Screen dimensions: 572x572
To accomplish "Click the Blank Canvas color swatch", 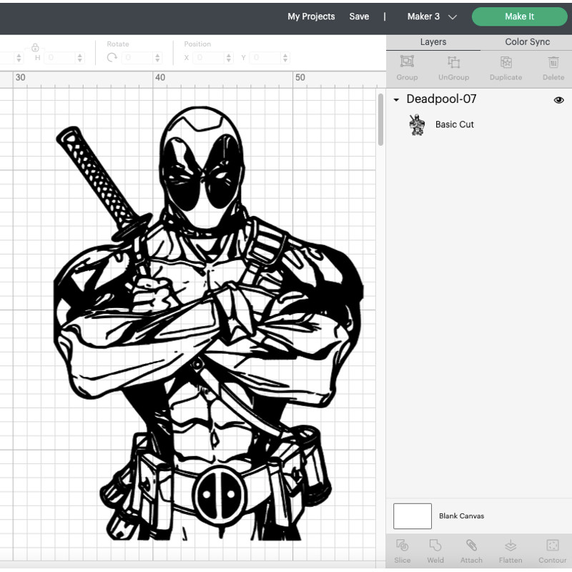I will click(x=413, y=516).
